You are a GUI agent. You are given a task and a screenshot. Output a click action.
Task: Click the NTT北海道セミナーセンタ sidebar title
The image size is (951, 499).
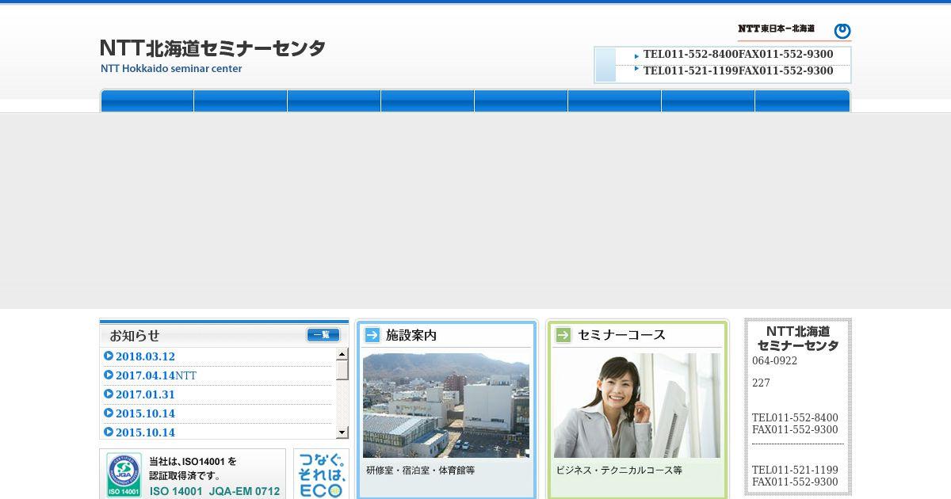[x=798, y=338]
